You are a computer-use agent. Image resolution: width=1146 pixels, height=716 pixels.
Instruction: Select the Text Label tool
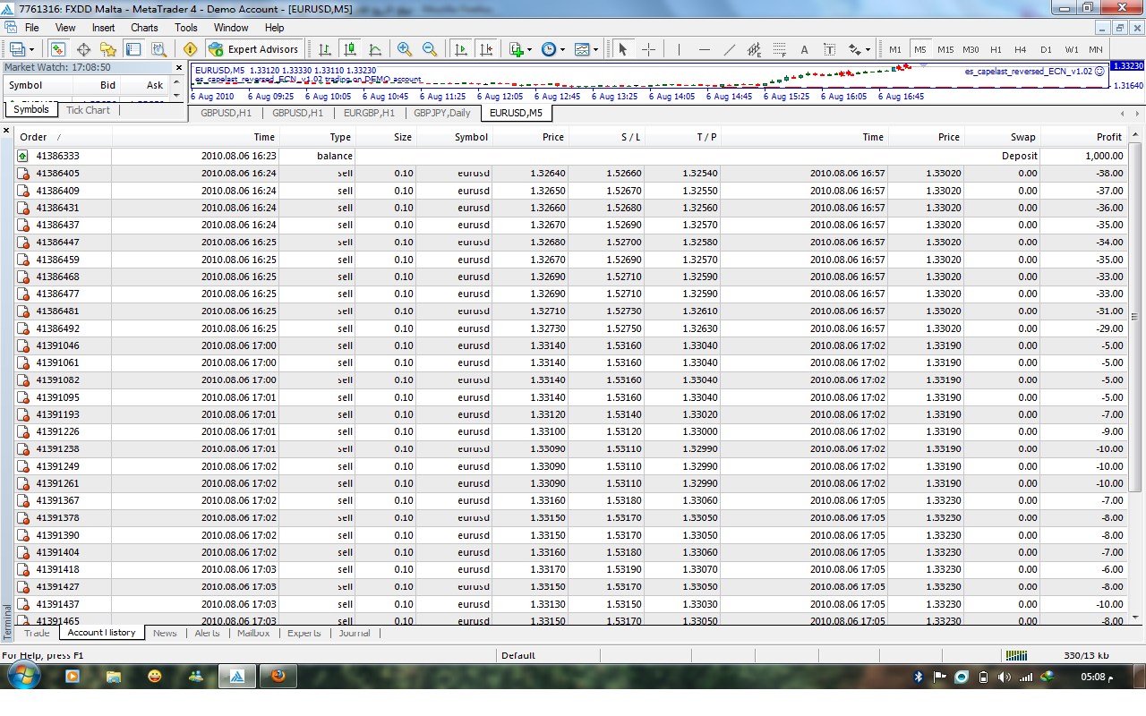click(829, 49)
